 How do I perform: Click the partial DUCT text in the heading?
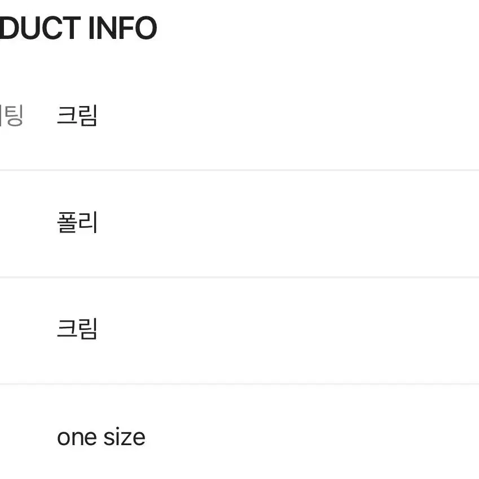point(40,28)
